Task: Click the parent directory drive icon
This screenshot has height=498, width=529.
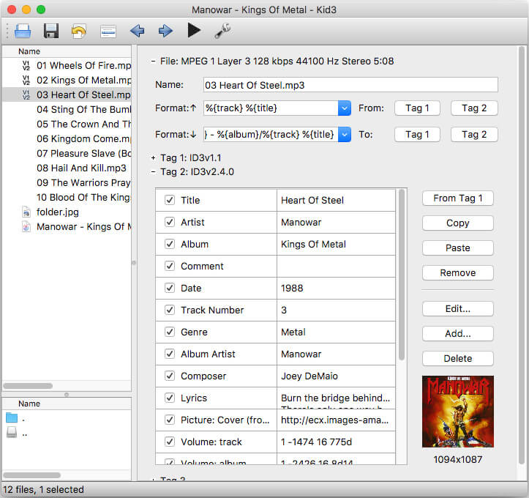Action: (12, 433)
